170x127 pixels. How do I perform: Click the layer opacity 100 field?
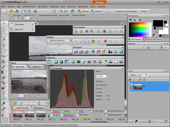145,75
